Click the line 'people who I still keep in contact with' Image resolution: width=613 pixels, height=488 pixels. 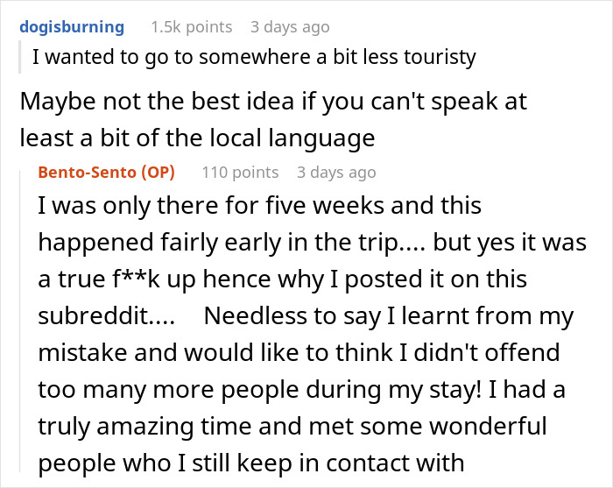point(251,463)
